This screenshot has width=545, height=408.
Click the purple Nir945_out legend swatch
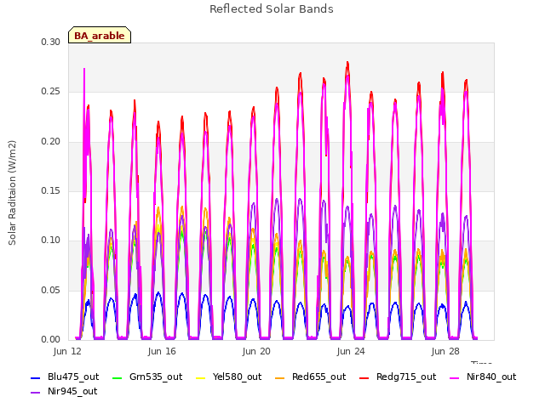[x=36, y=393]
